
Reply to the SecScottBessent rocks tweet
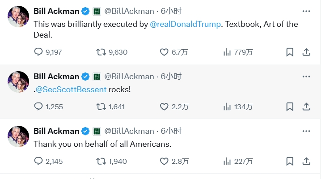point(38,107)
